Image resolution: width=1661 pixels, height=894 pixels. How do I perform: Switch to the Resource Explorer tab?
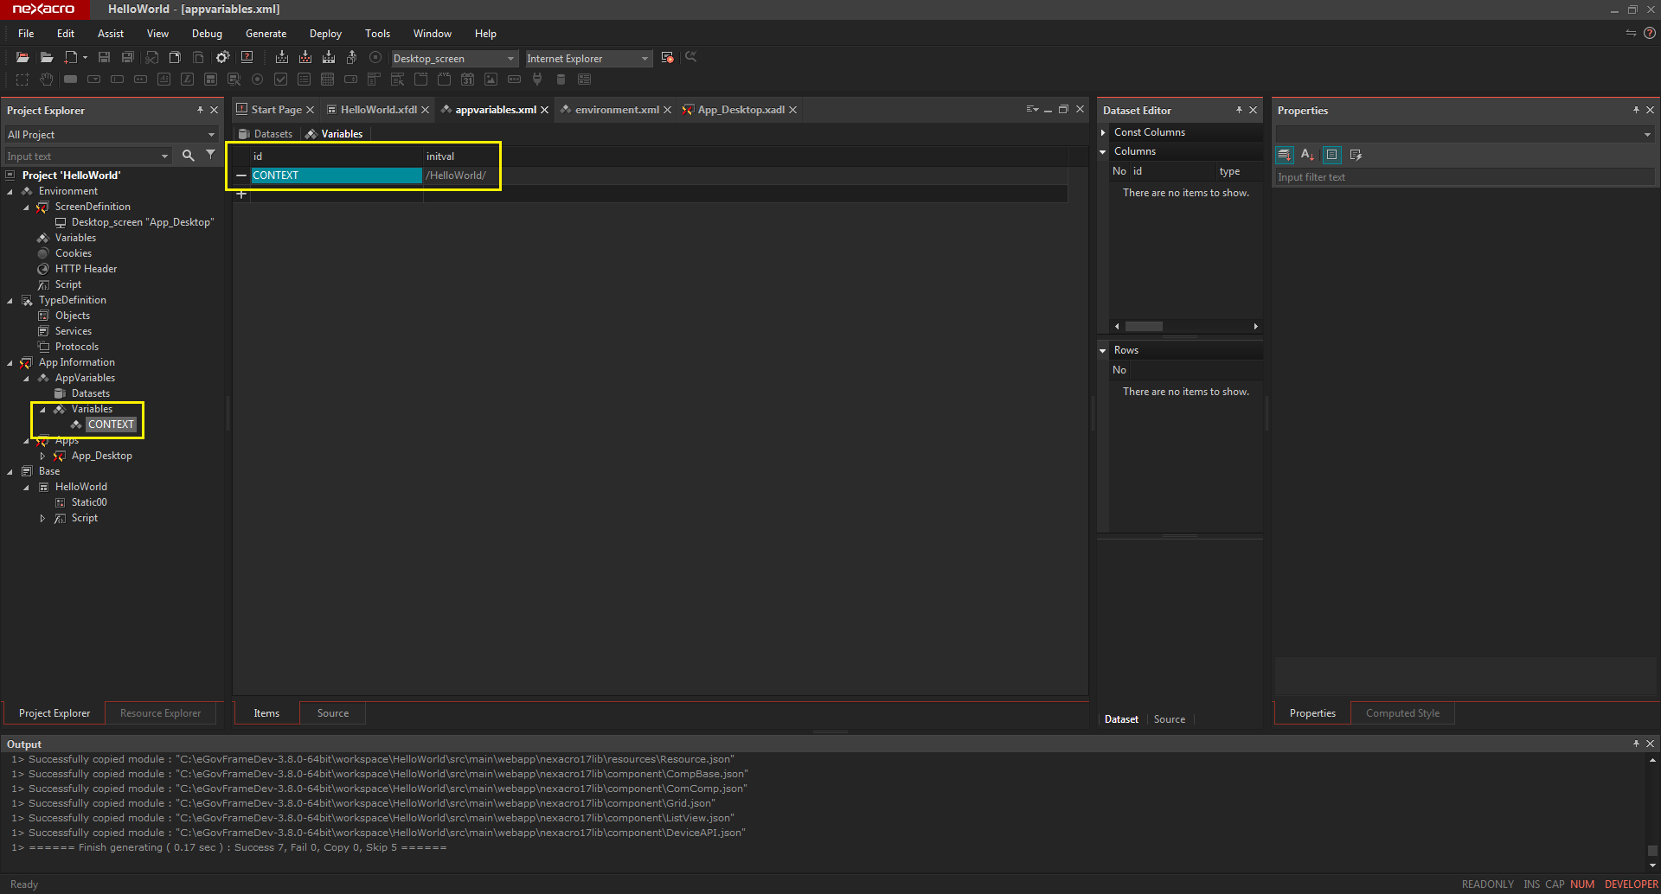[x=160, y=713]
